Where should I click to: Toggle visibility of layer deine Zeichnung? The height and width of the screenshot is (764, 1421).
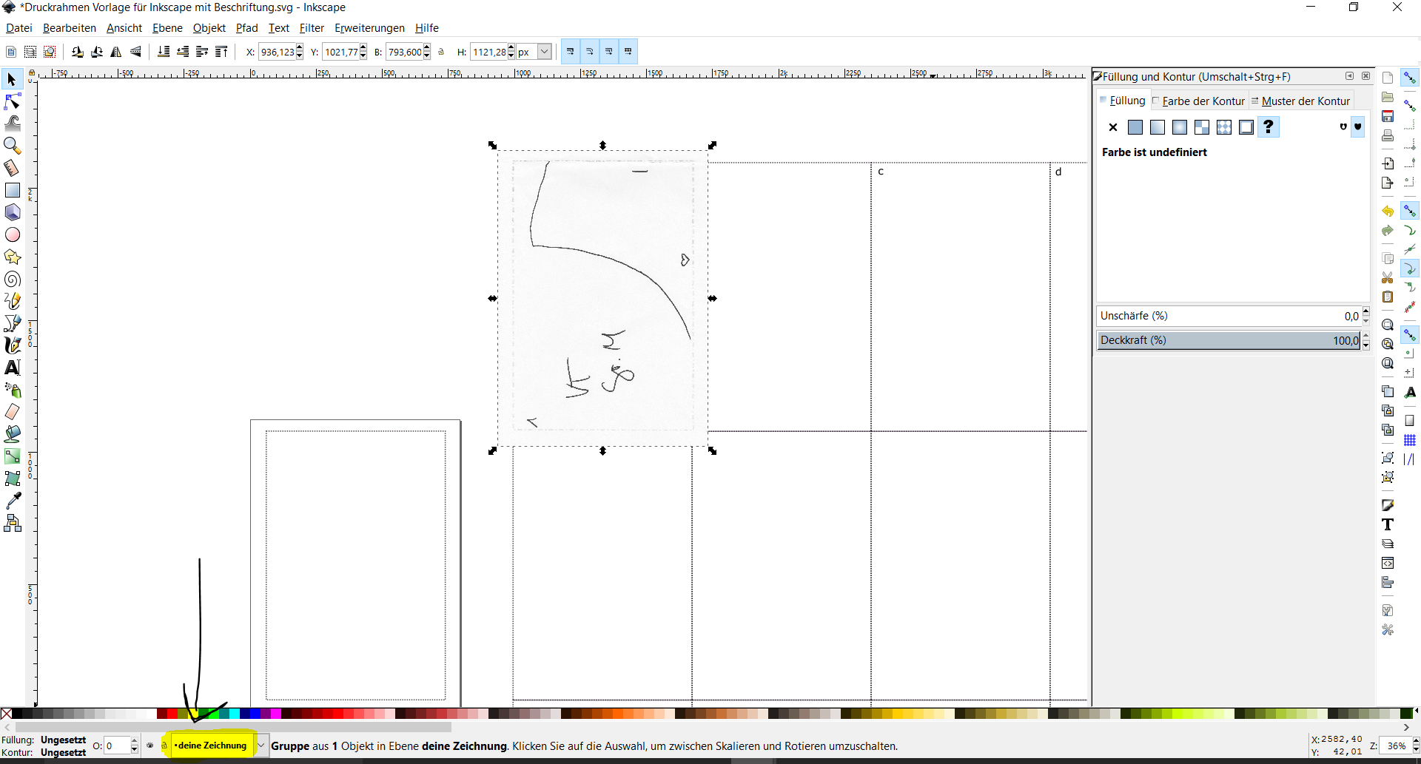(150, 746)
